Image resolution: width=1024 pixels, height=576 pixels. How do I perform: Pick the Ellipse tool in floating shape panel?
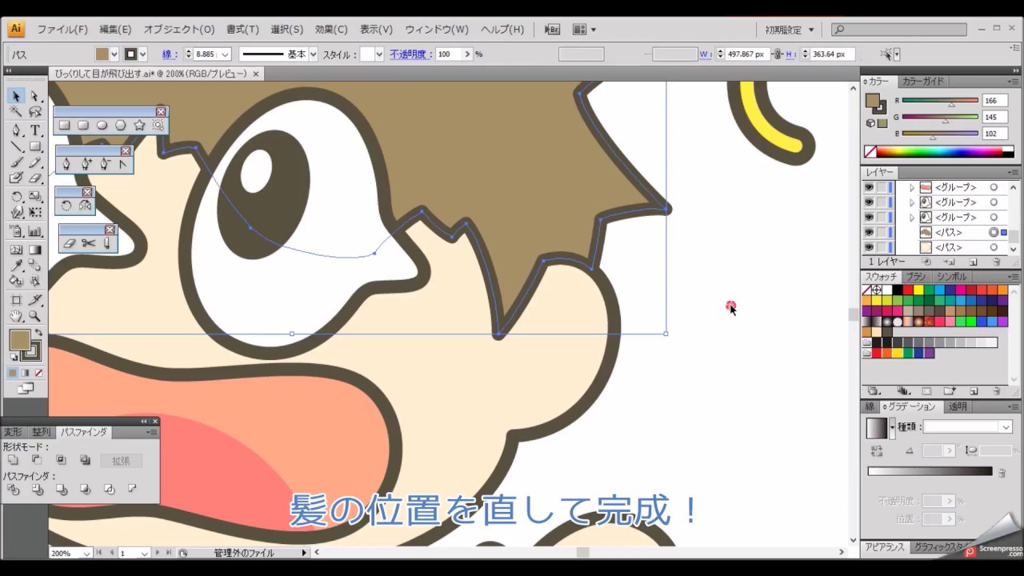(x=102, y=125)
